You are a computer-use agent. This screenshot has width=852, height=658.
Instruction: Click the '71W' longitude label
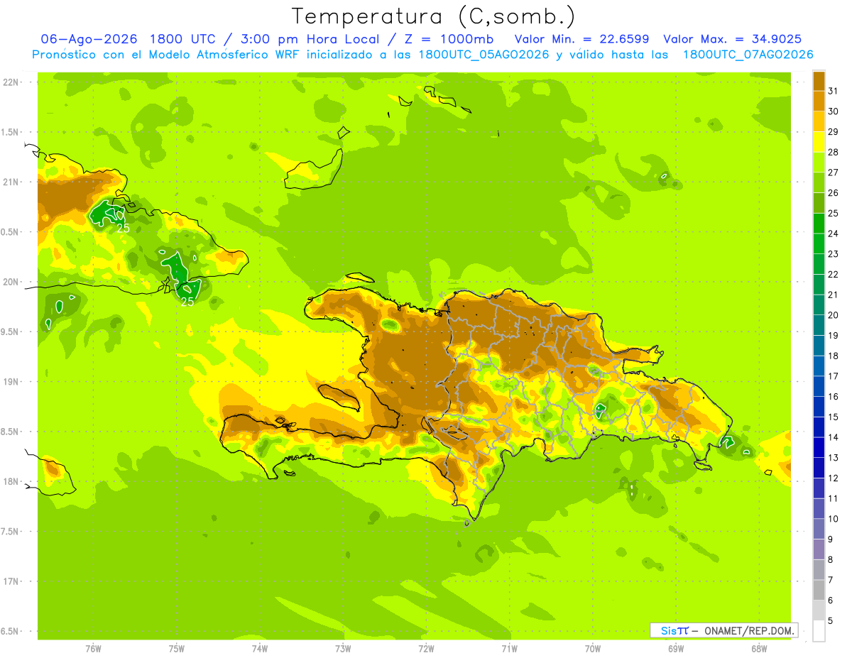(x=509, y=649)
